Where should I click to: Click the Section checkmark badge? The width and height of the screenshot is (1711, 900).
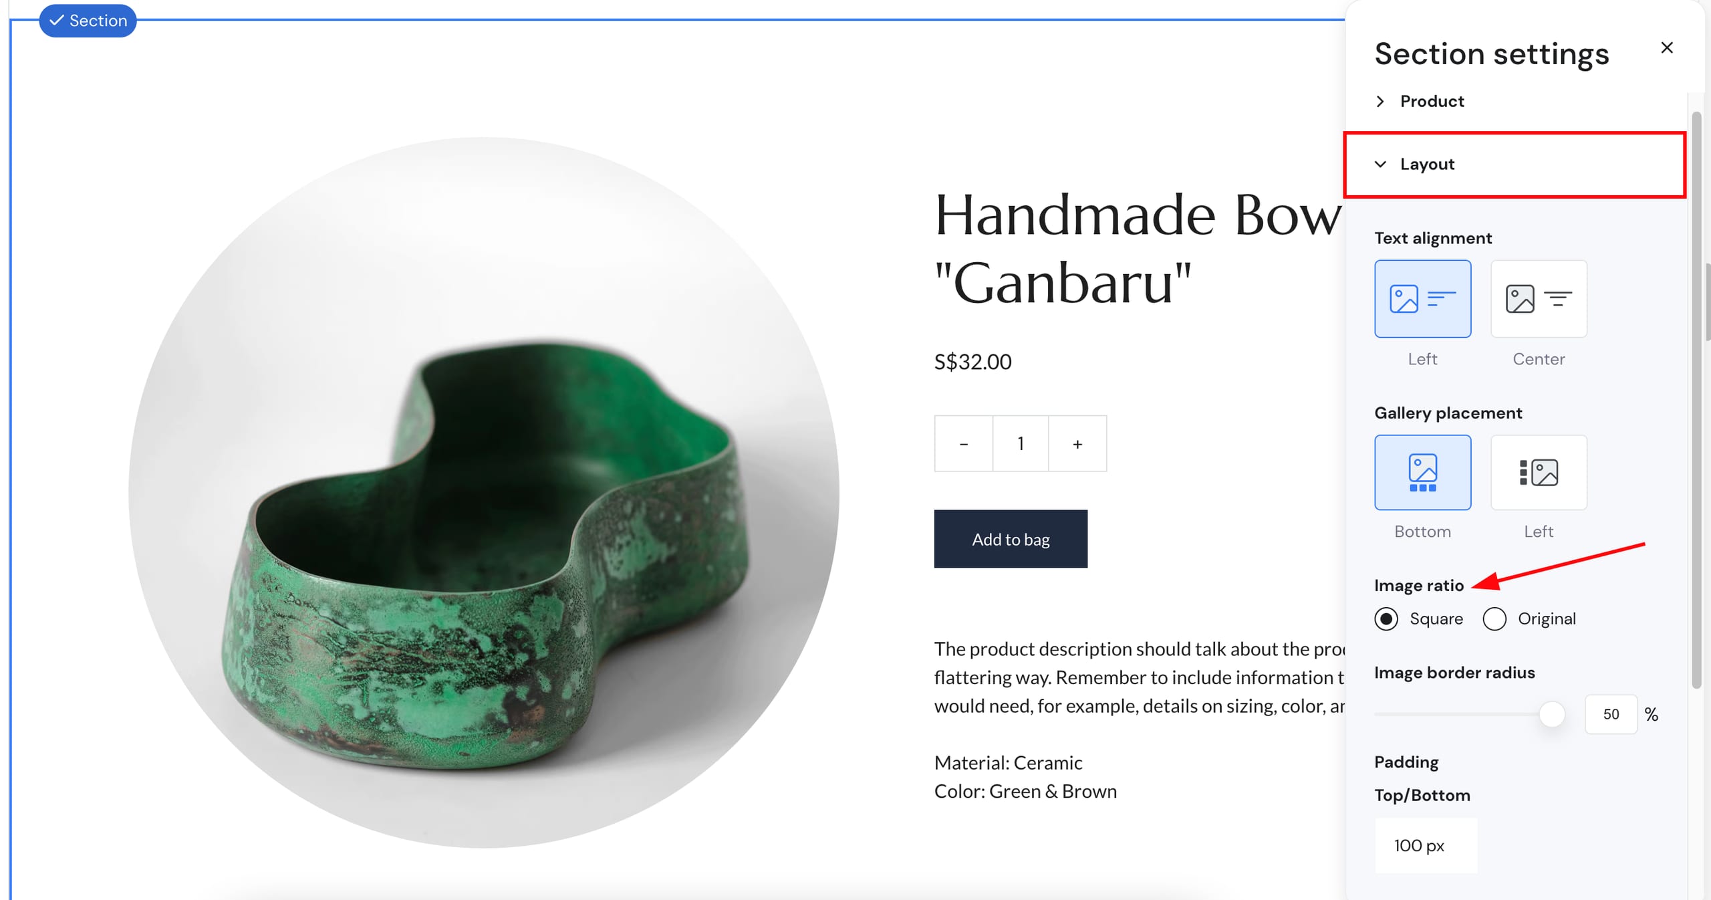(88, 21)
